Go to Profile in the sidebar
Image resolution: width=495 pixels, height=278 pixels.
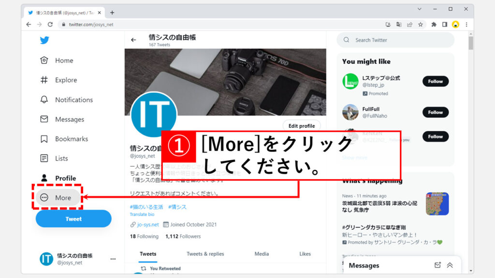(58, 178)
